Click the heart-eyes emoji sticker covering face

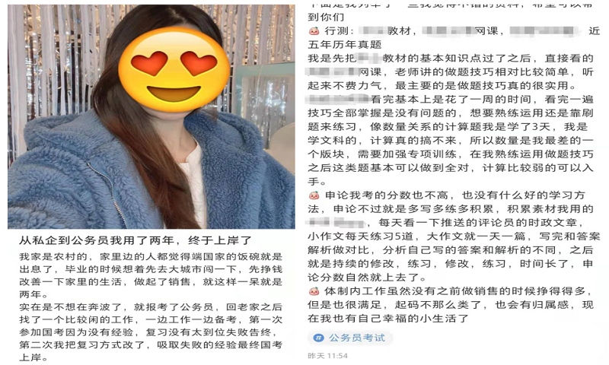click(174, 70)
